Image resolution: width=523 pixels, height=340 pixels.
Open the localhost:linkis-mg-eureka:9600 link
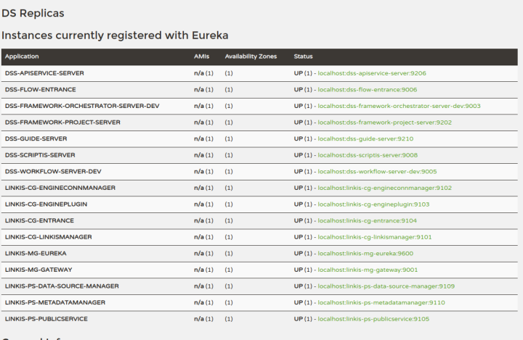point(365,254)
